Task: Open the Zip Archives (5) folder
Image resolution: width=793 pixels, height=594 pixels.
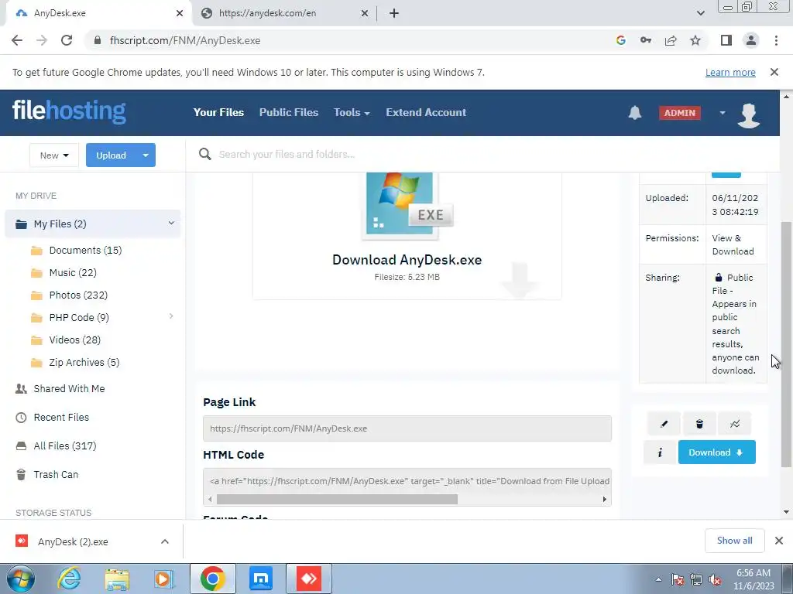Action: [x=84, y=362]
